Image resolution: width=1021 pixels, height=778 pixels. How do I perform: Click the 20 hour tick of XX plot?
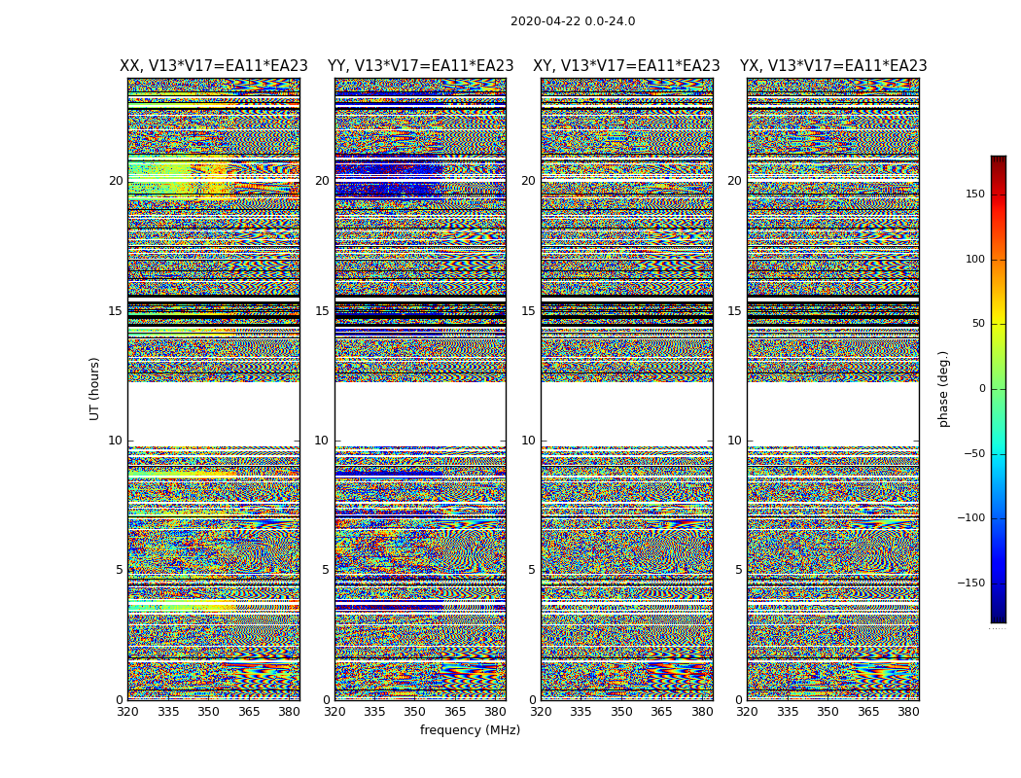point(116,180)
